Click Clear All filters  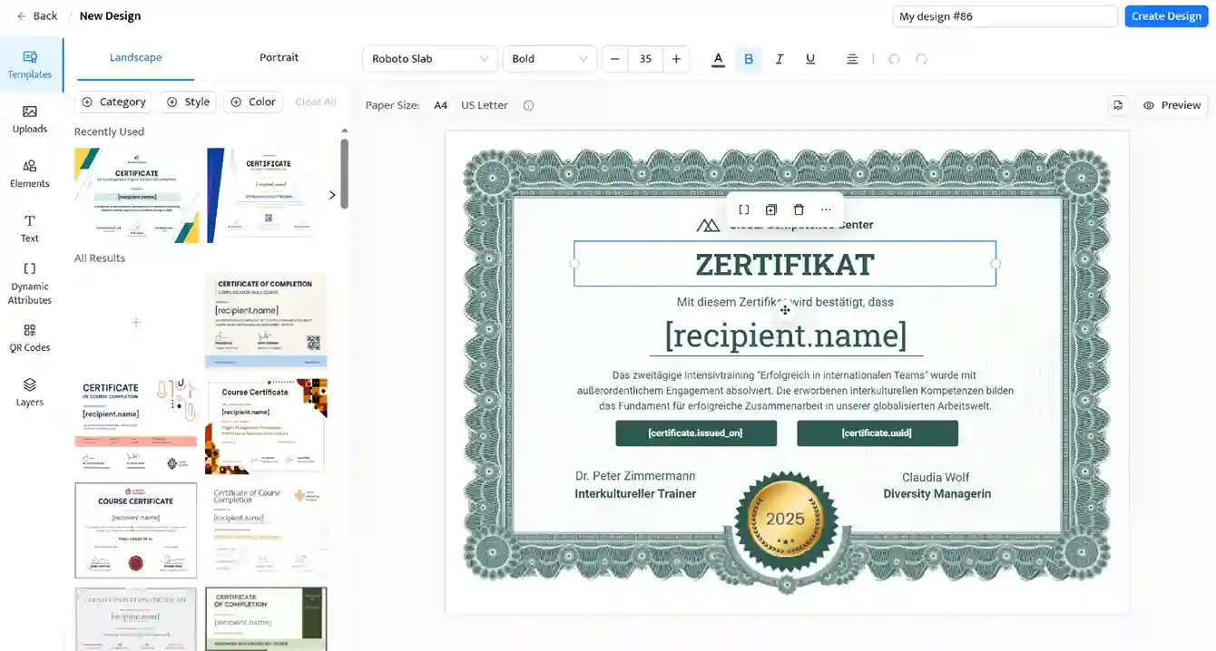point(316,102)
